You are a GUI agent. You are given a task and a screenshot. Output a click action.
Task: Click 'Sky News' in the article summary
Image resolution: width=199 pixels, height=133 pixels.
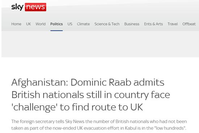75,121
